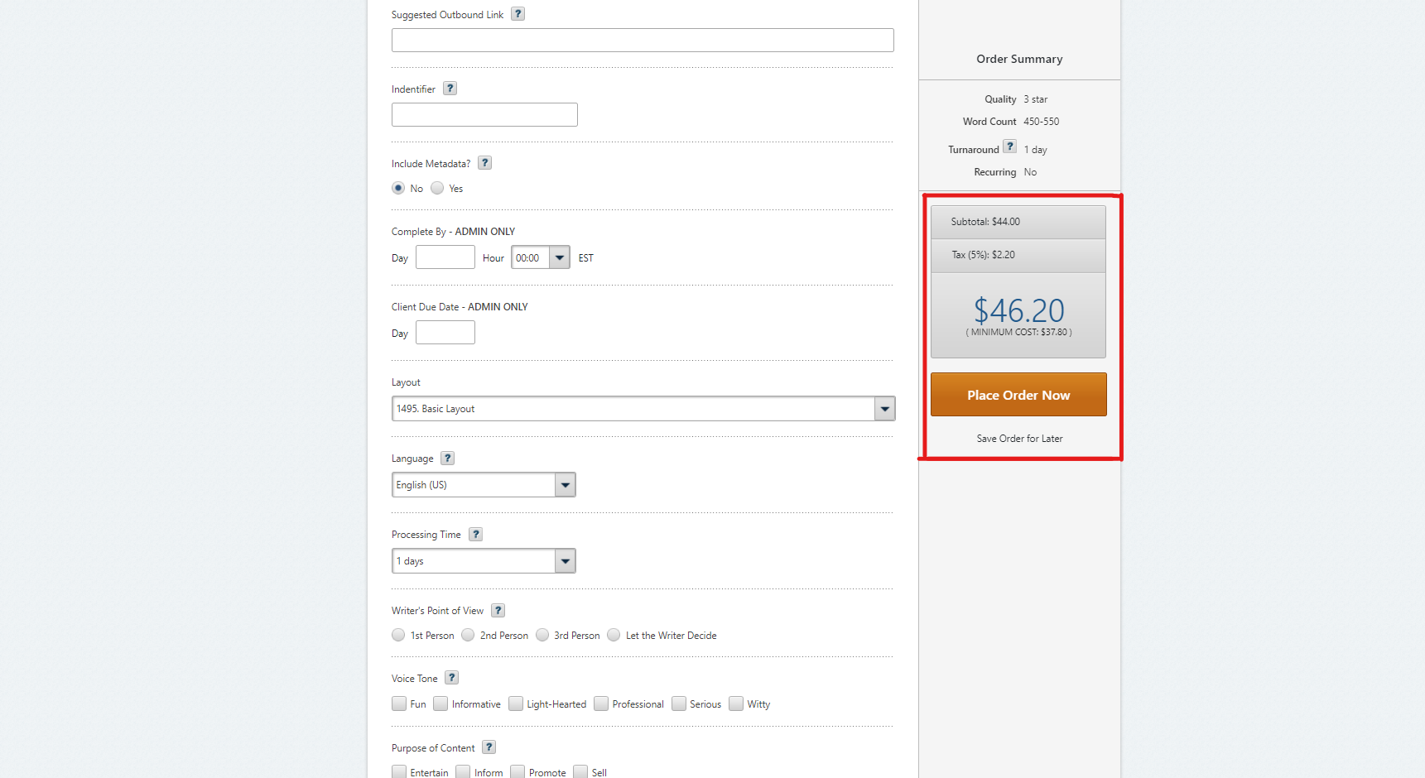The width and height of the screenshot is (1425, 778).
Task: Open help for Writer's Point of View
Action: (498, 610)
